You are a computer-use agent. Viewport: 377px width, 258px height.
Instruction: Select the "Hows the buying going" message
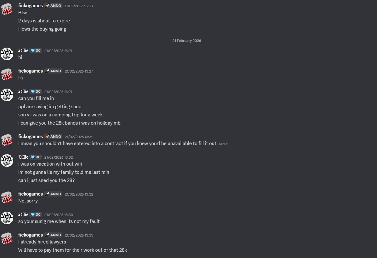tap(42, 29)
